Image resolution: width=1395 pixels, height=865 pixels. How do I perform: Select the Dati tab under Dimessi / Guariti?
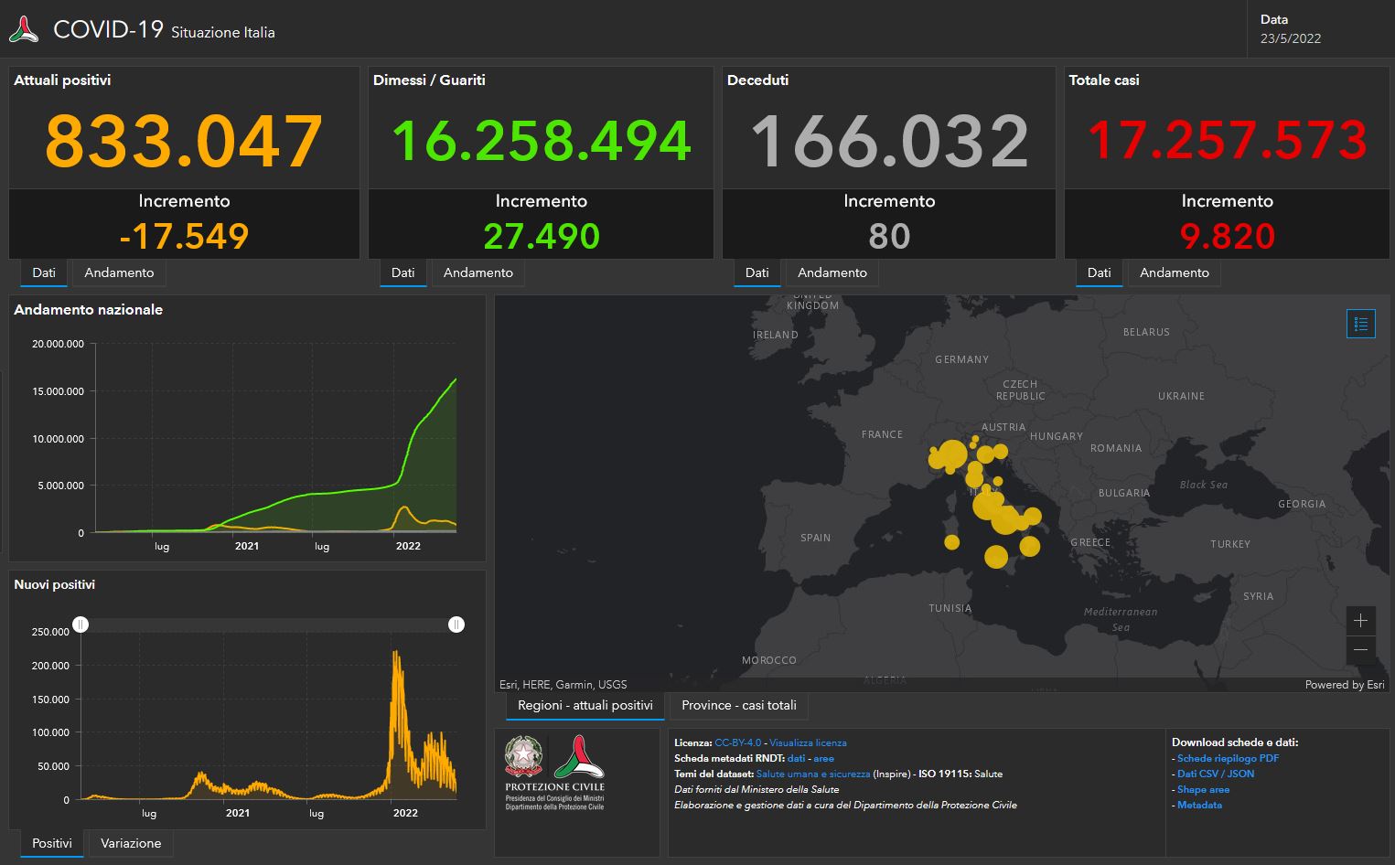click(x=402, y=272)
